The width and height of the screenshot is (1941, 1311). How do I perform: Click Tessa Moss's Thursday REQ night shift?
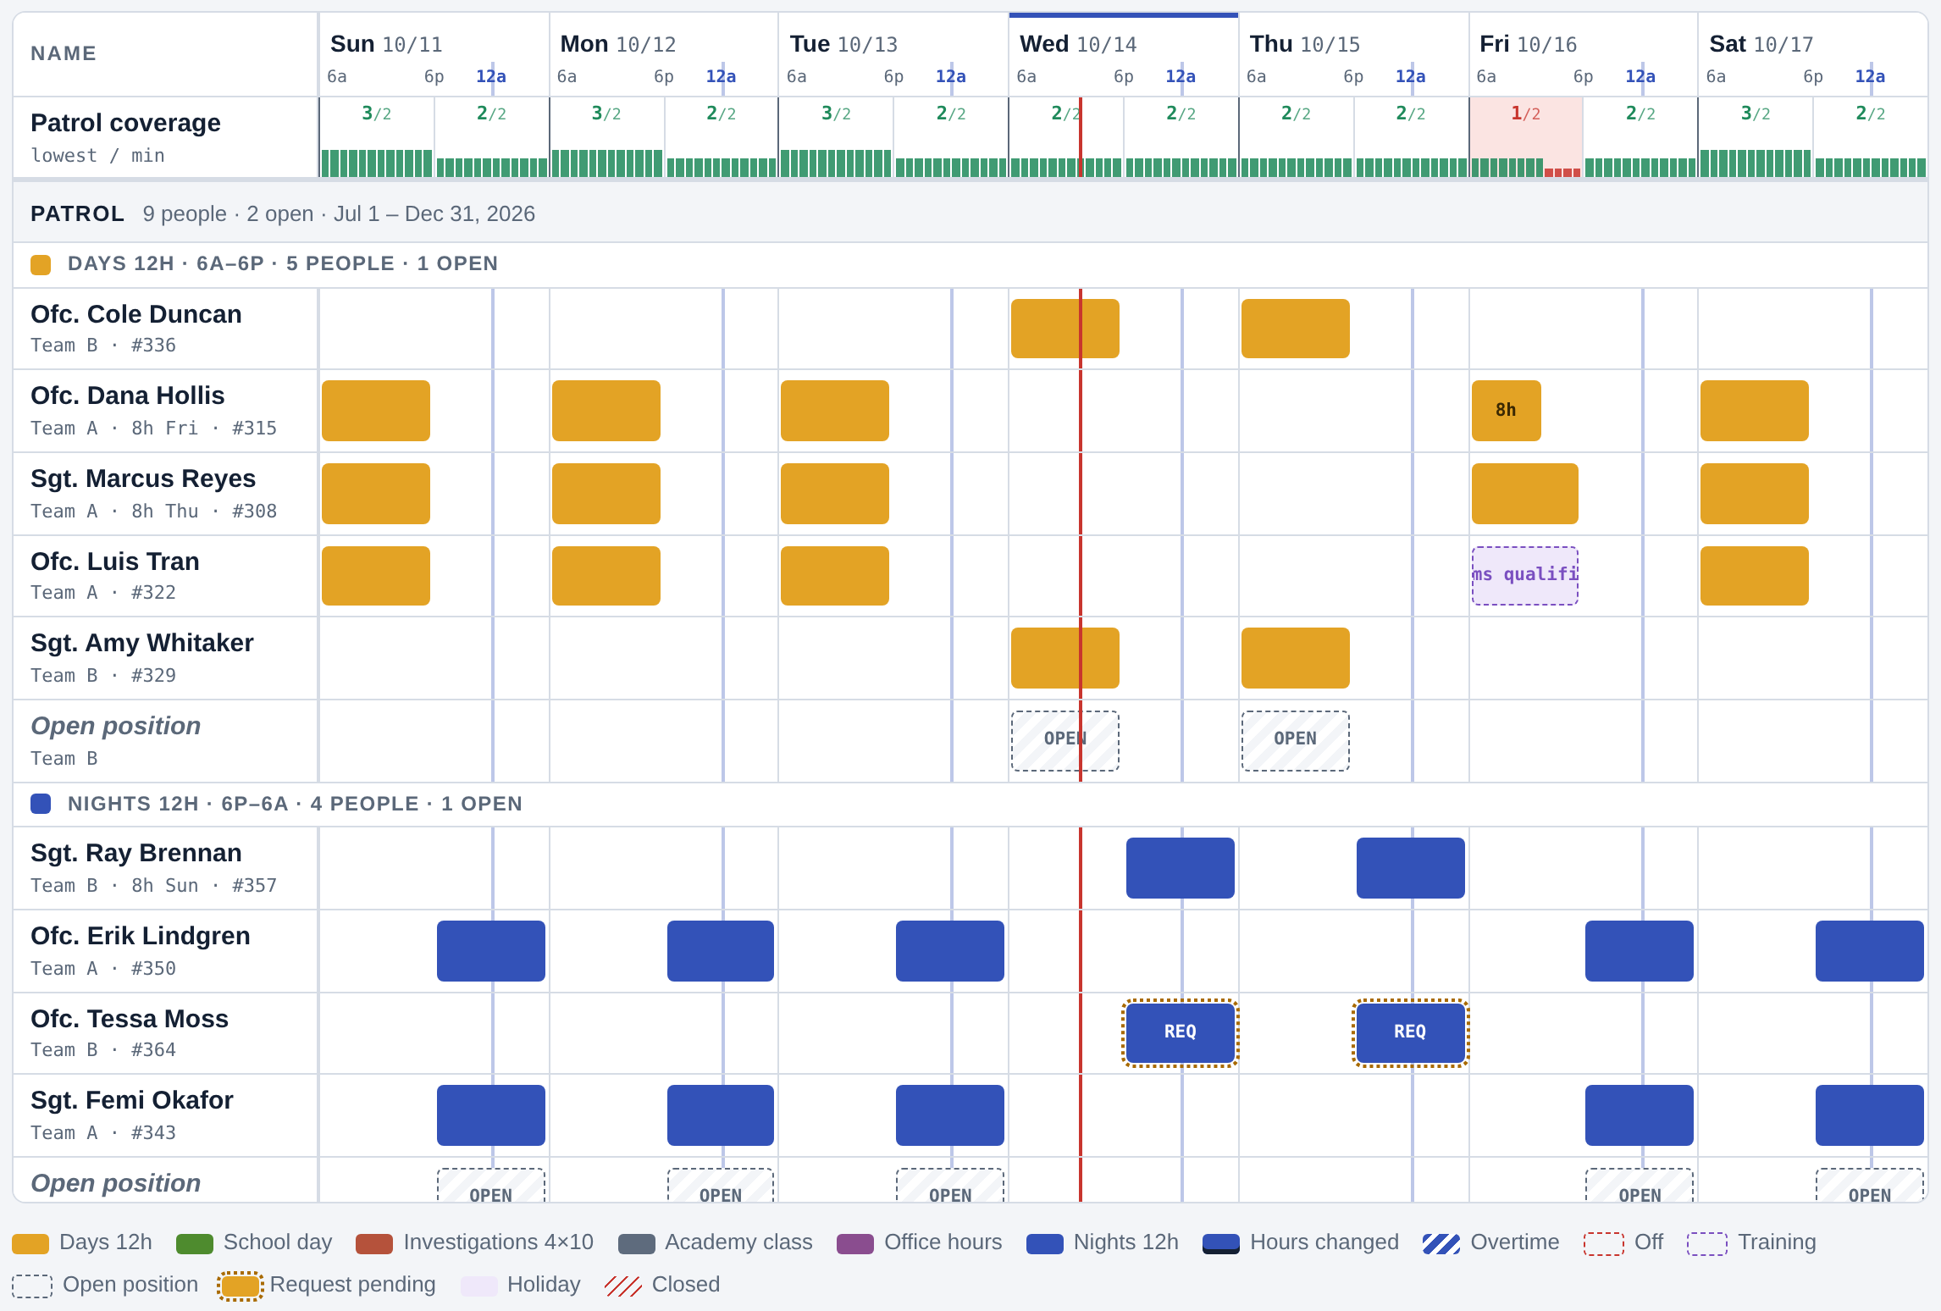click(x=1411, y=1032)
